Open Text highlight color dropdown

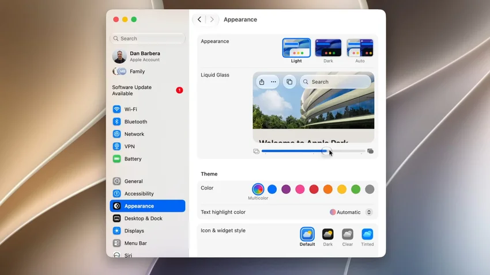point(351,212)
